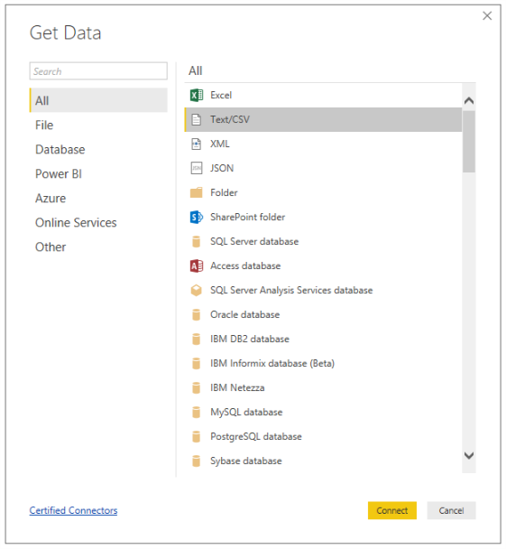Click the Analysis Services cube icon
The height and width of the screenshot is (549, 506).
[x=196, y=290]
